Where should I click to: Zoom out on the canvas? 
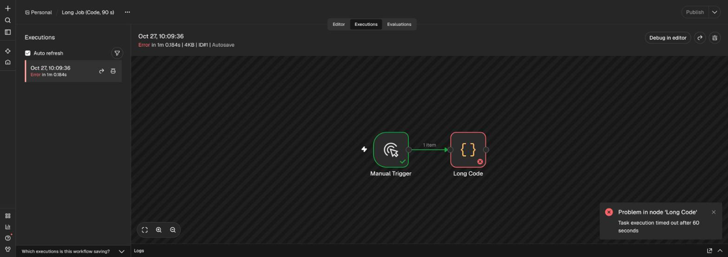click(x=173, y=230)
